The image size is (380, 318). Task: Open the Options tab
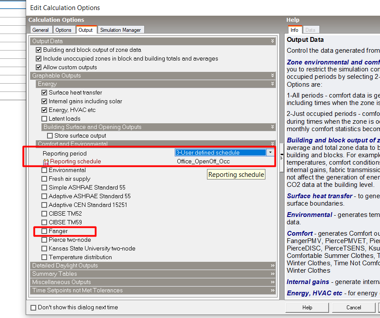(63, 30)
